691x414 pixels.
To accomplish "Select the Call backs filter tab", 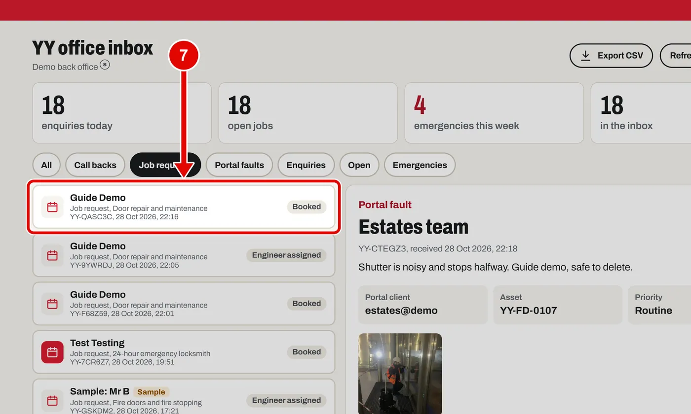I will [x=95, y=165].
